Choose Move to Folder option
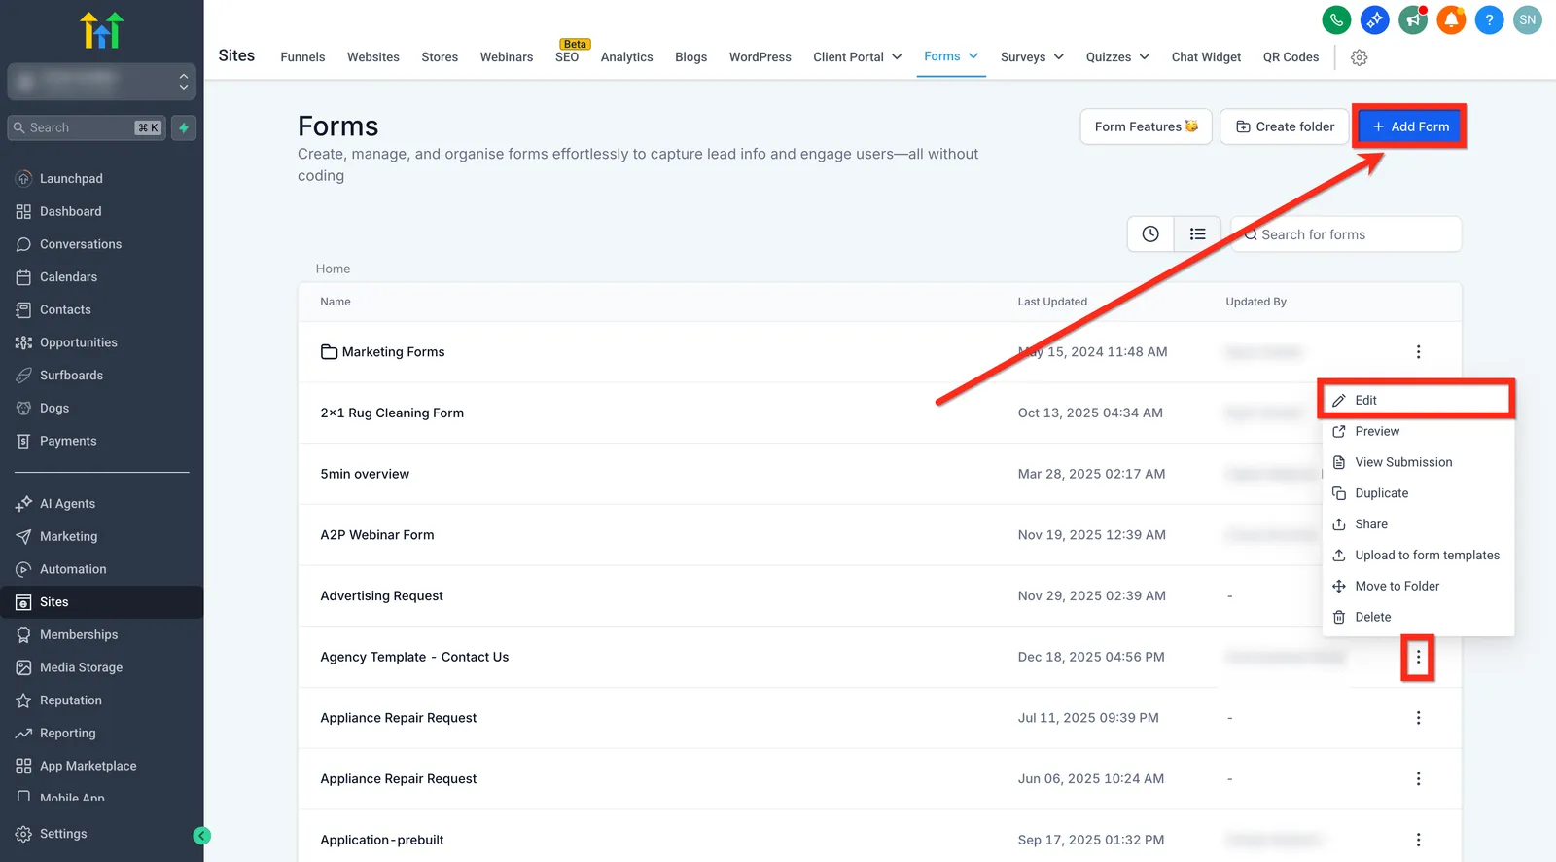Image resolution: width=1556 pixels, height=862 pixels. click(1417, 586)
